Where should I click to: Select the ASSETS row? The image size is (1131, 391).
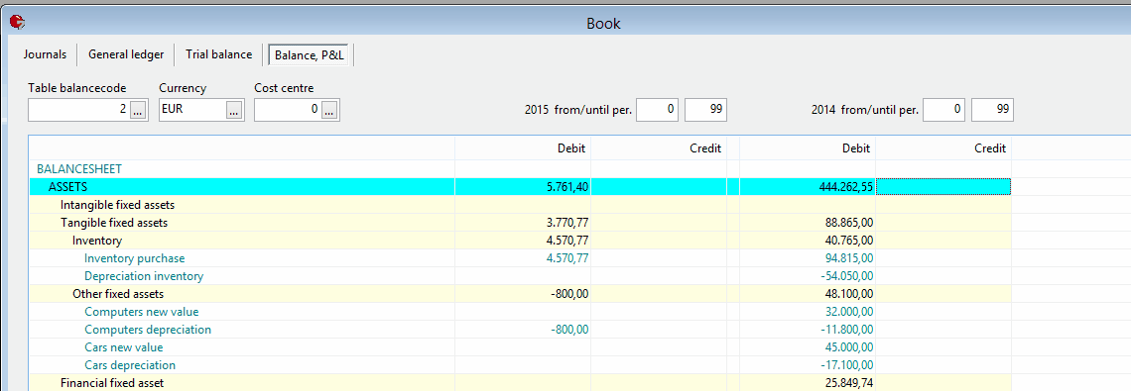pyautogui.click(x=519, y=186)
